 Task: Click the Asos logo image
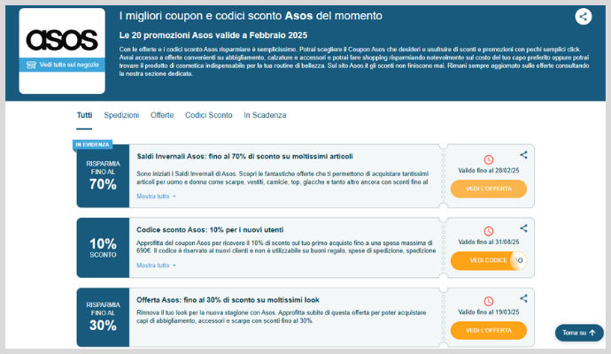(62, 40)
